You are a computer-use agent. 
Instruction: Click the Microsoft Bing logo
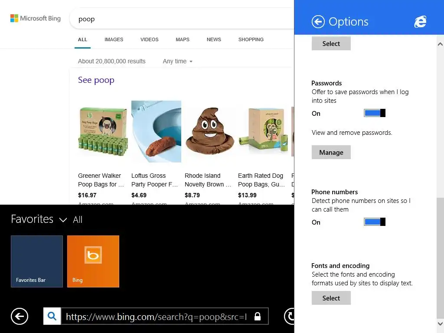pos(36,18)
